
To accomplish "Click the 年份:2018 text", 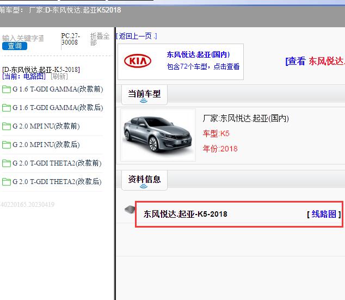I will (220, 149).
